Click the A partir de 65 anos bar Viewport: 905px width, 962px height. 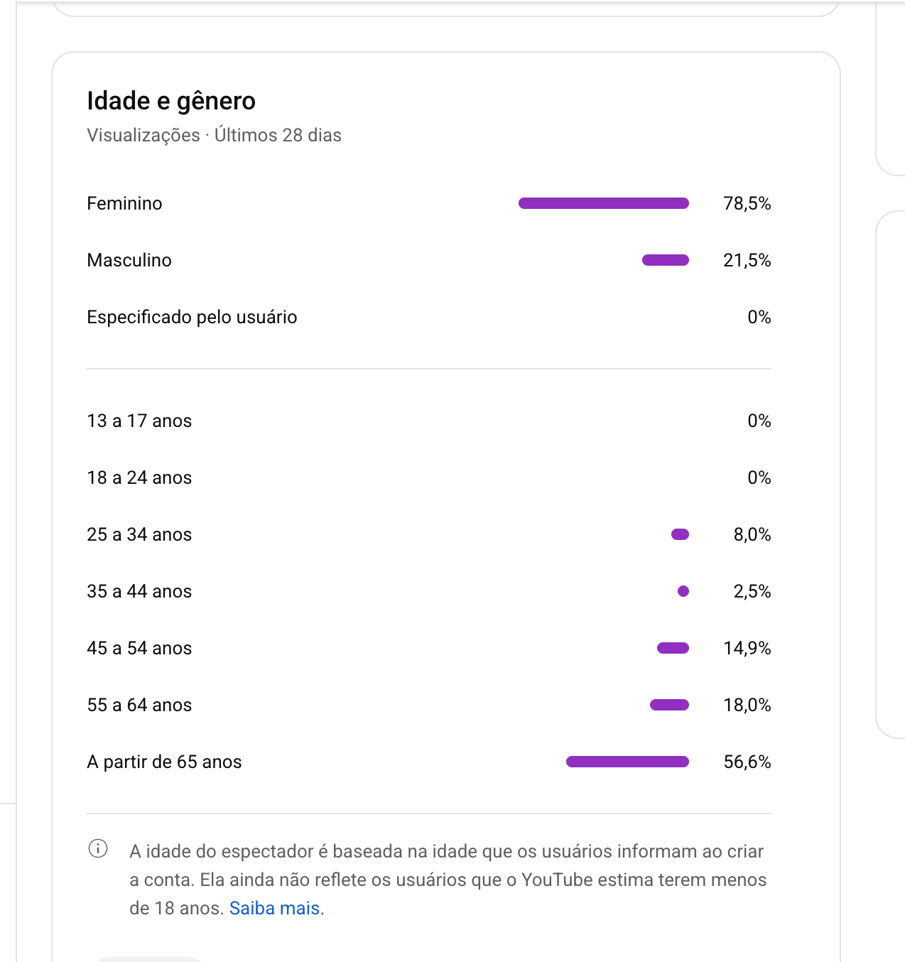(x=627, y=762)
